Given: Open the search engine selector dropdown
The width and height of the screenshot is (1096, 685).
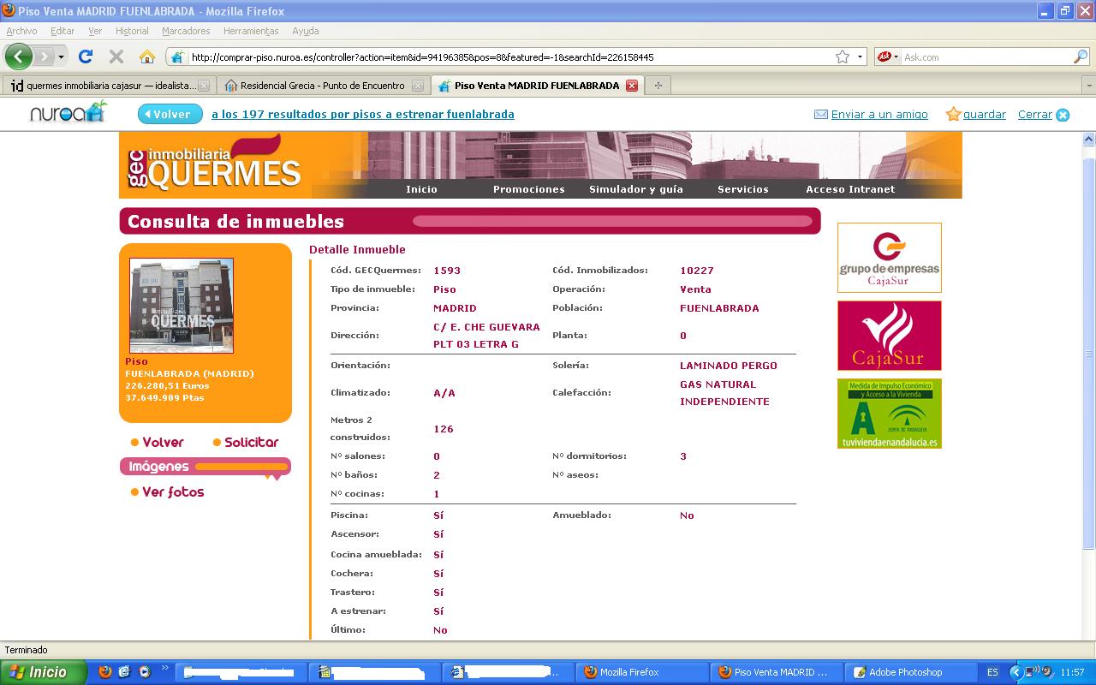Looking at the screenshot, I should tap(896, 57).
